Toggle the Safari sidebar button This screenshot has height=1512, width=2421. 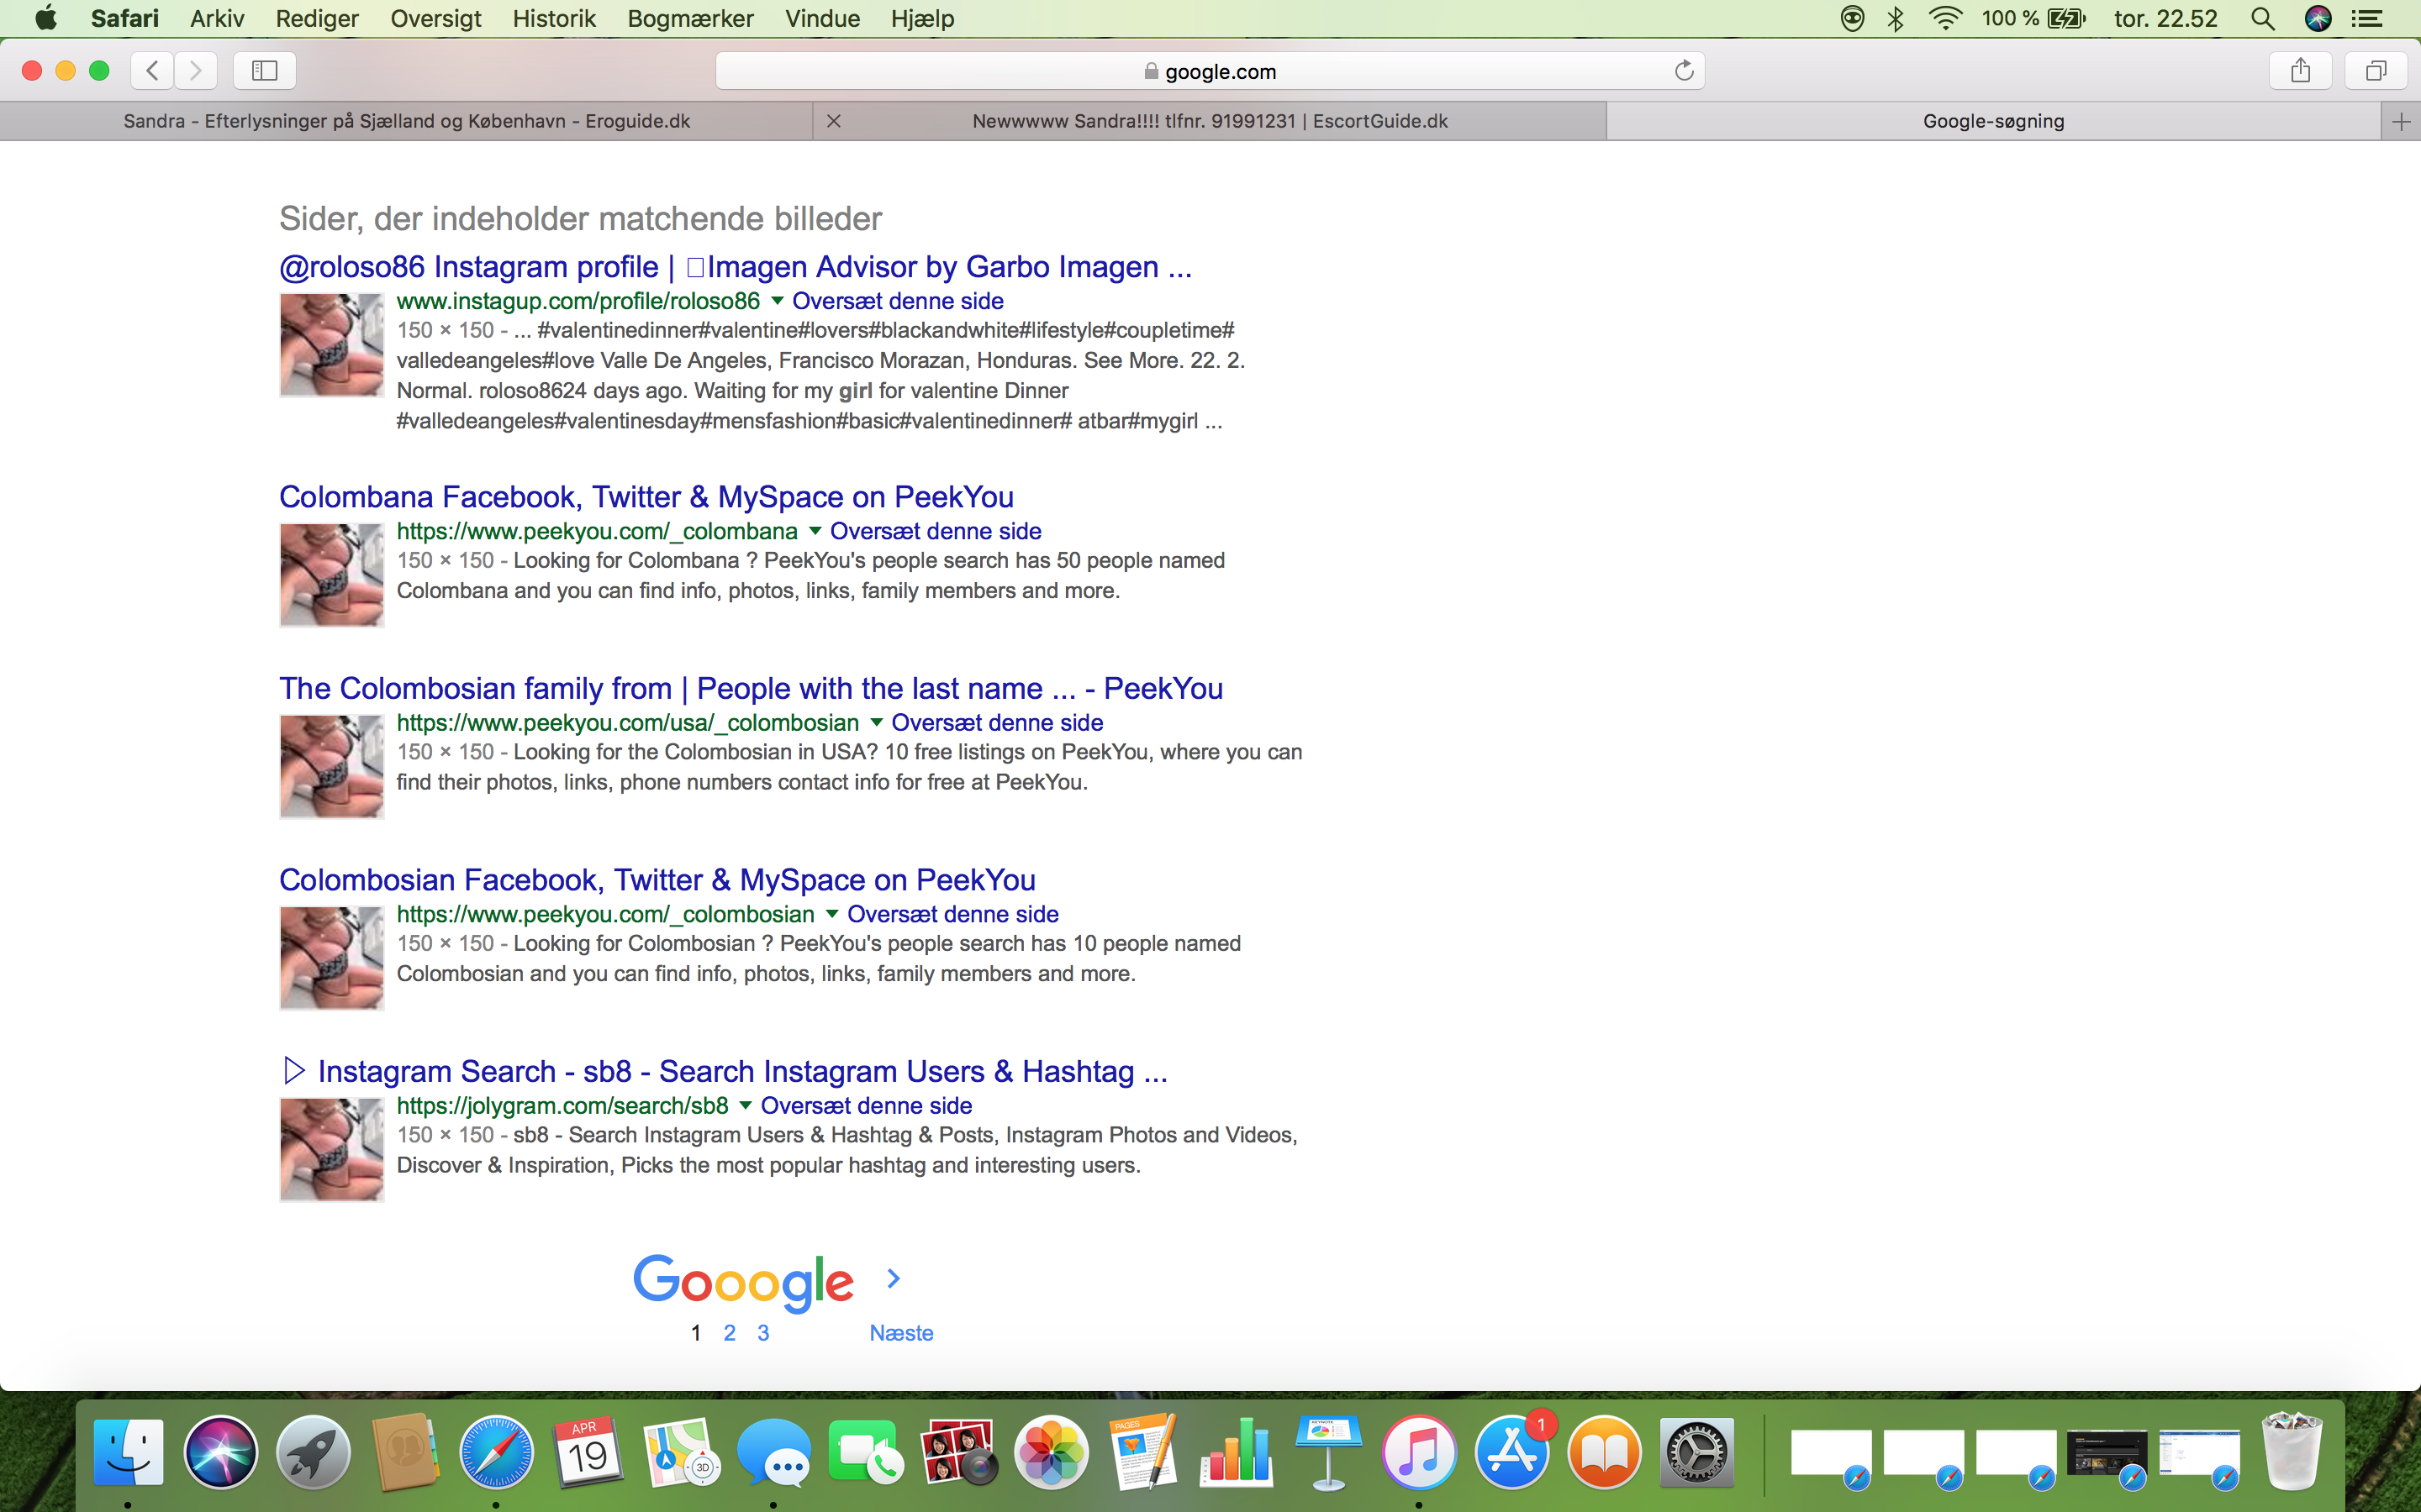(x=264, y=70)
